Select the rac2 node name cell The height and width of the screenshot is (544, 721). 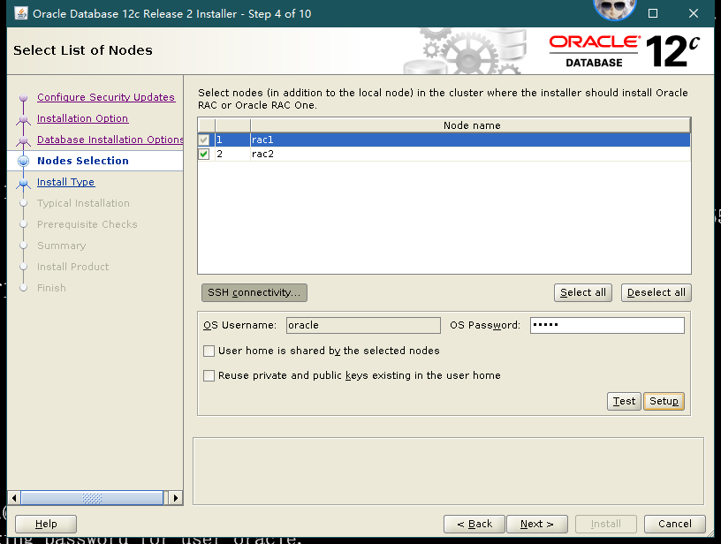470,154
